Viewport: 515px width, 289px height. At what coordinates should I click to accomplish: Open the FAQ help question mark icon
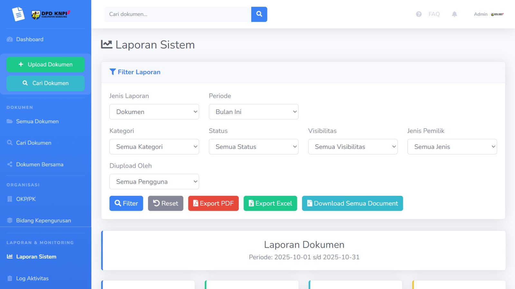click(418, 14)
